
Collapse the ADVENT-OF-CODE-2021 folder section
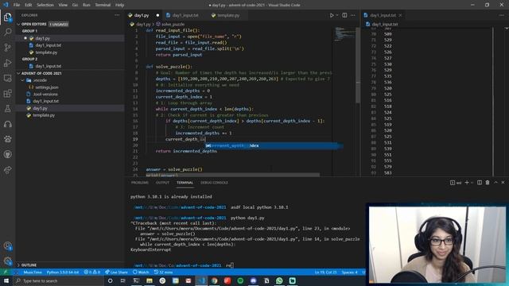click(x=18, y=73)
